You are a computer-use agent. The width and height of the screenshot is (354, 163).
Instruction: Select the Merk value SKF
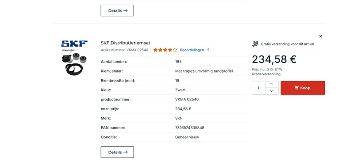pyautogui.click(x=179, y=118)
